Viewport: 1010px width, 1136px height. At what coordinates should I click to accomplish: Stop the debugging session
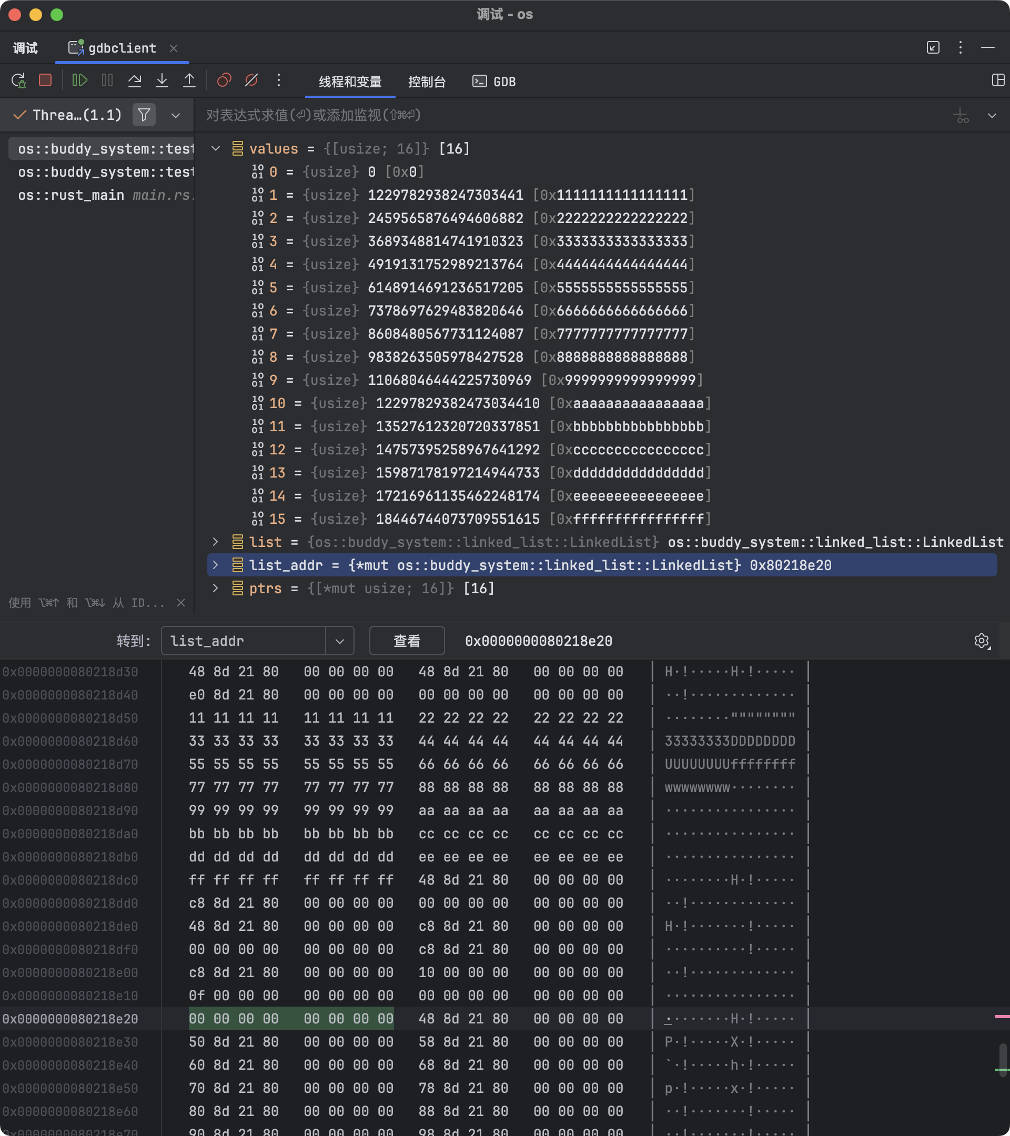click(x=46, y=80)
